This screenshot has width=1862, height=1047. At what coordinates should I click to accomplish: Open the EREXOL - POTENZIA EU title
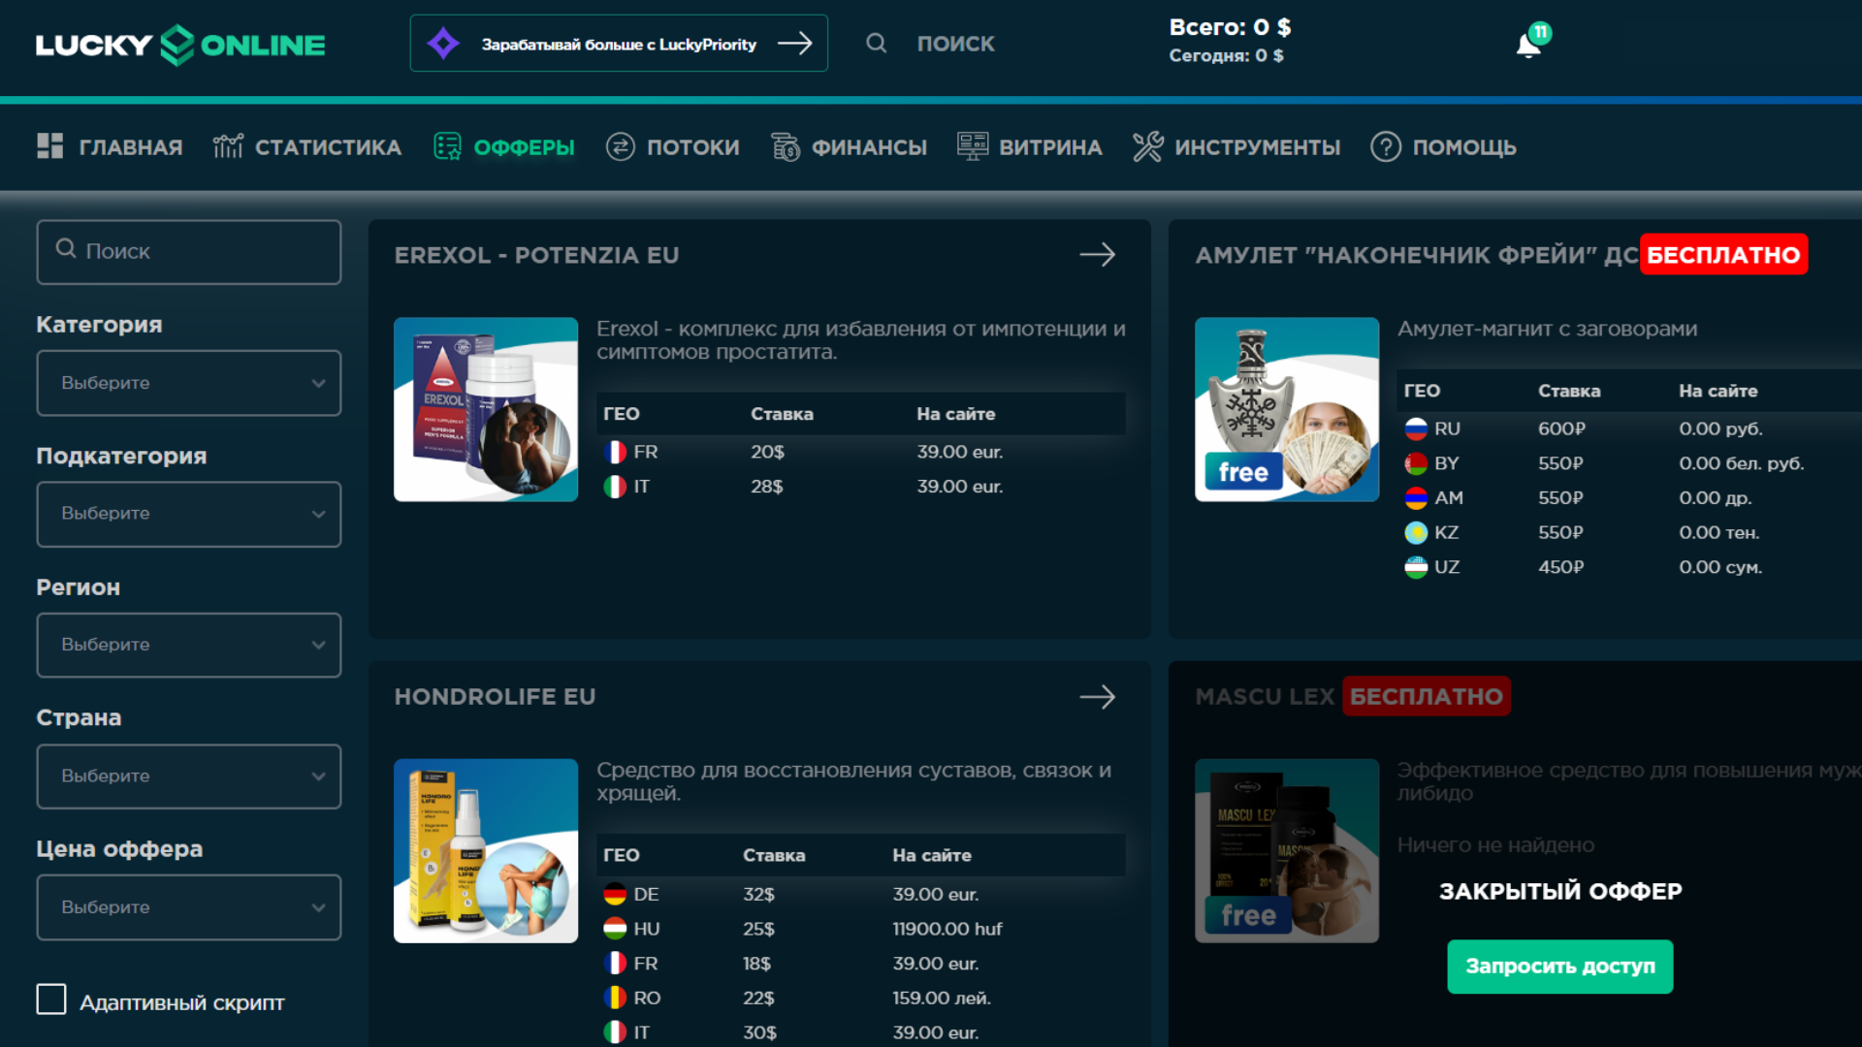[536, 255]
